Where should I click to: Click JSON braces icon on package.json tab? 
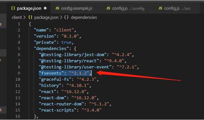click(13, 8)
